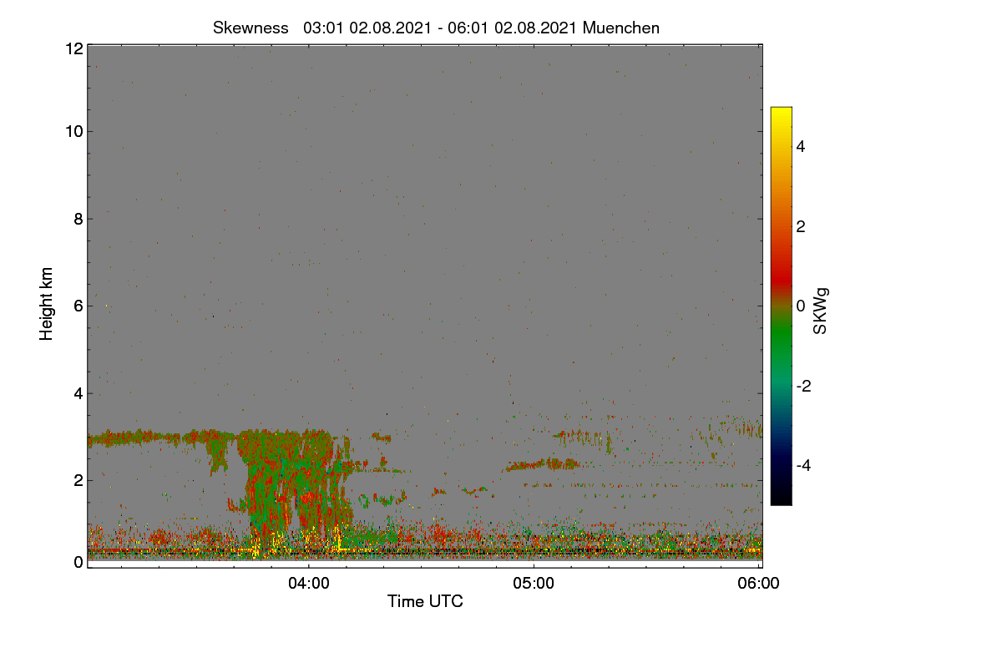Click the height axis '4' tick label
The height and width of the screenshot is (668, 1002).
tap(78, 392)
